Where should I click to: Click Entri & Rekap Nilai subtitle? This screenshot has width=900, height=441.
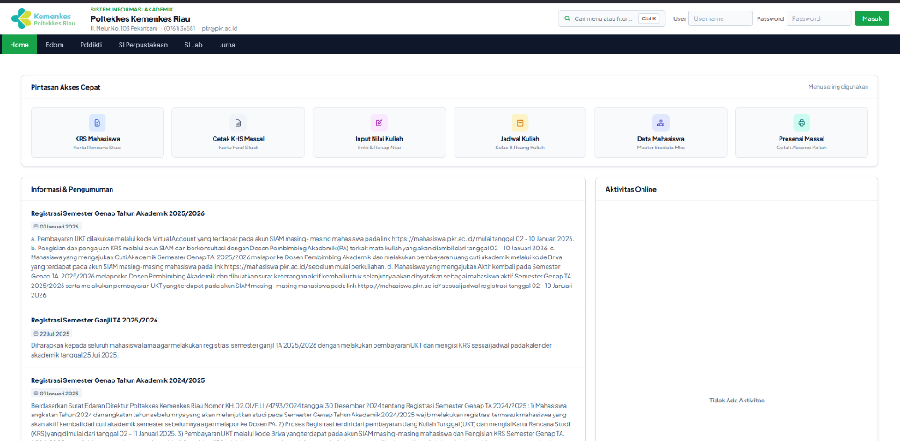(x=379, y=148)
